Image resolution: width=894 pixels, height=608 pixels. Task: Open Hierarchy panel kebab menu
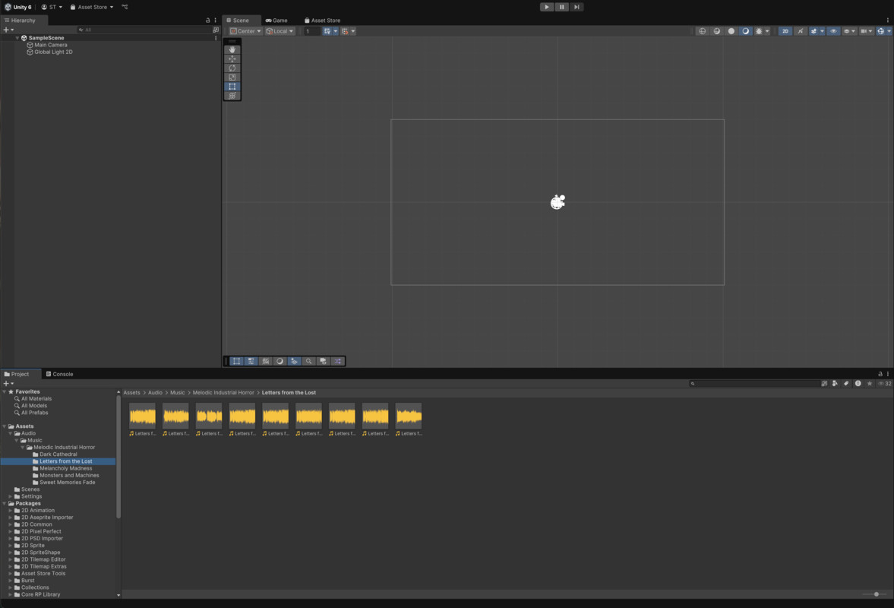coord(216,20)
